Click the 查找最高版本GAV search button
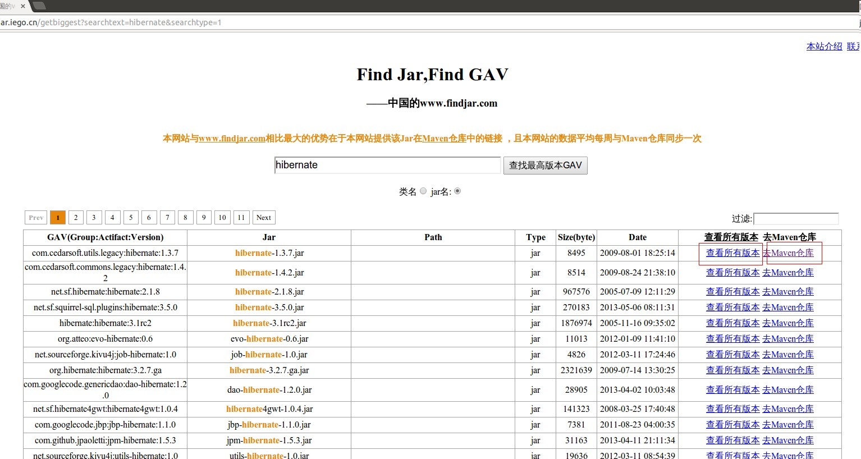861x459 pixels. pyautogui.click(x=545, y=165)
